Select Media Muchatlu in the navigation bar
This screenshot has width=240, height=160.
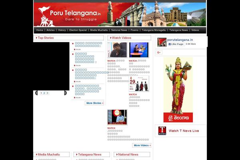coord(99,30)
